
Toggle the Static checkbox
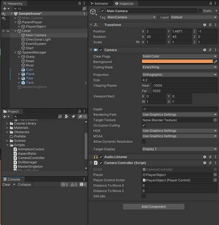200,11
